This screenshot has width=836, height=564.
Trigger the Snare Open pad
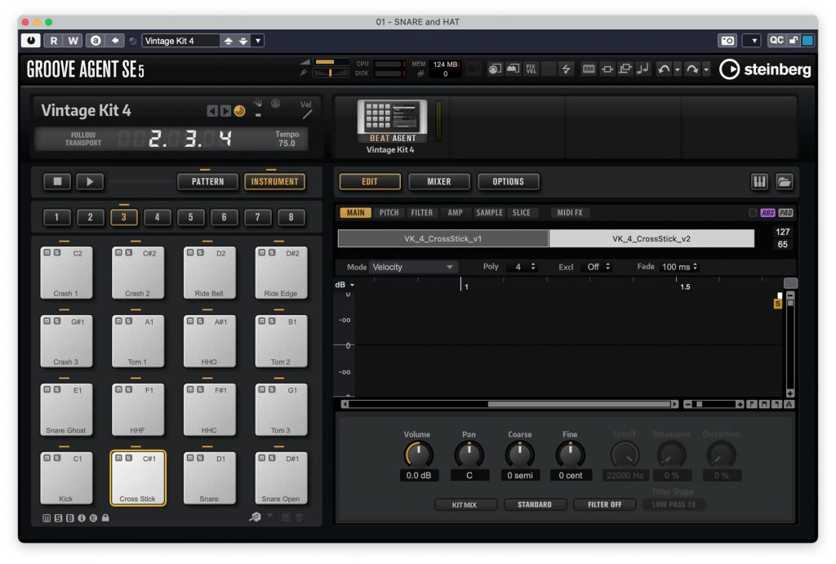click(x=281, y=478)
